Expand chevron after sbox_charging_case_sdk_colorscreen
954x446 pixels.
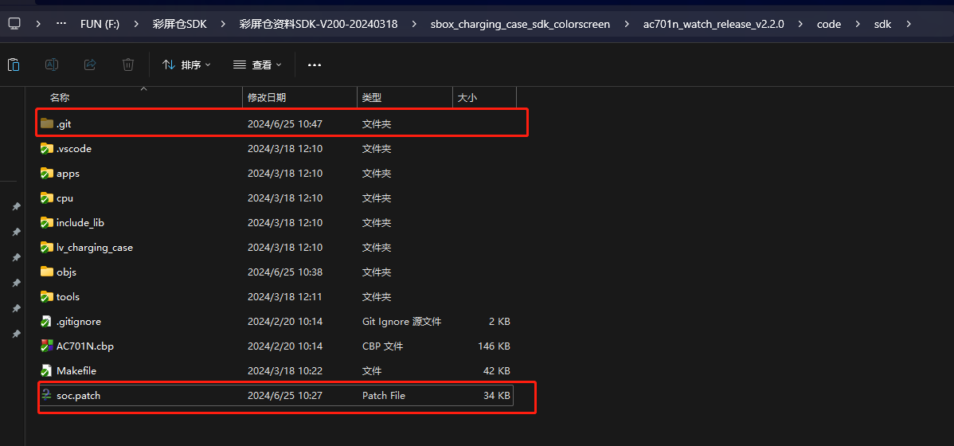click(x=626, y=25)
